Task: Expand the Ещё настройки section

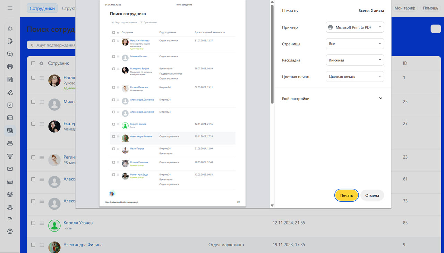Action: pyautogui.click(x=333, y=99)
